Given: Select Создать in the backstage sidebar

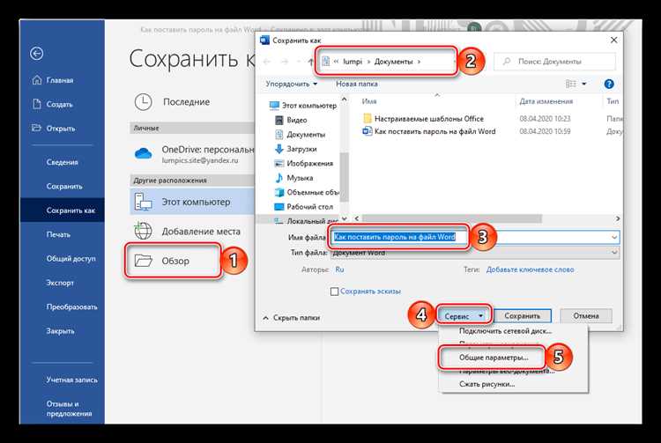Looking at the screenshot, I should pyautogui.click(x=53, y=104).
